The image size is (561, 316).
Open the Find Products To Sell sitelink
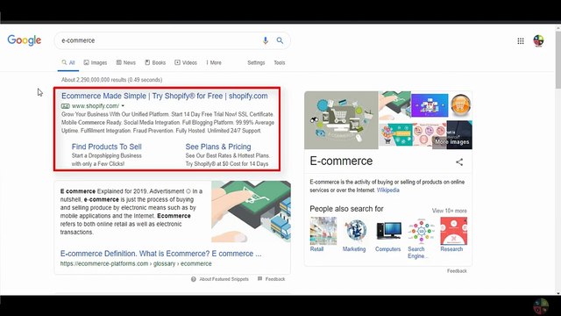click(x=107, y=147)
